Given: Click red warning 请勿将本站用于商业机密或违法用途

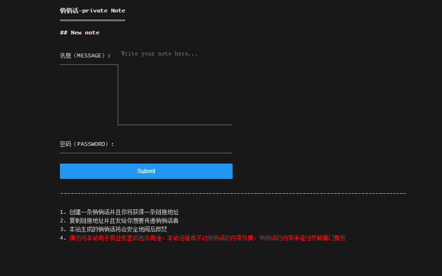Looking at the screenshot, I should 115,238.
